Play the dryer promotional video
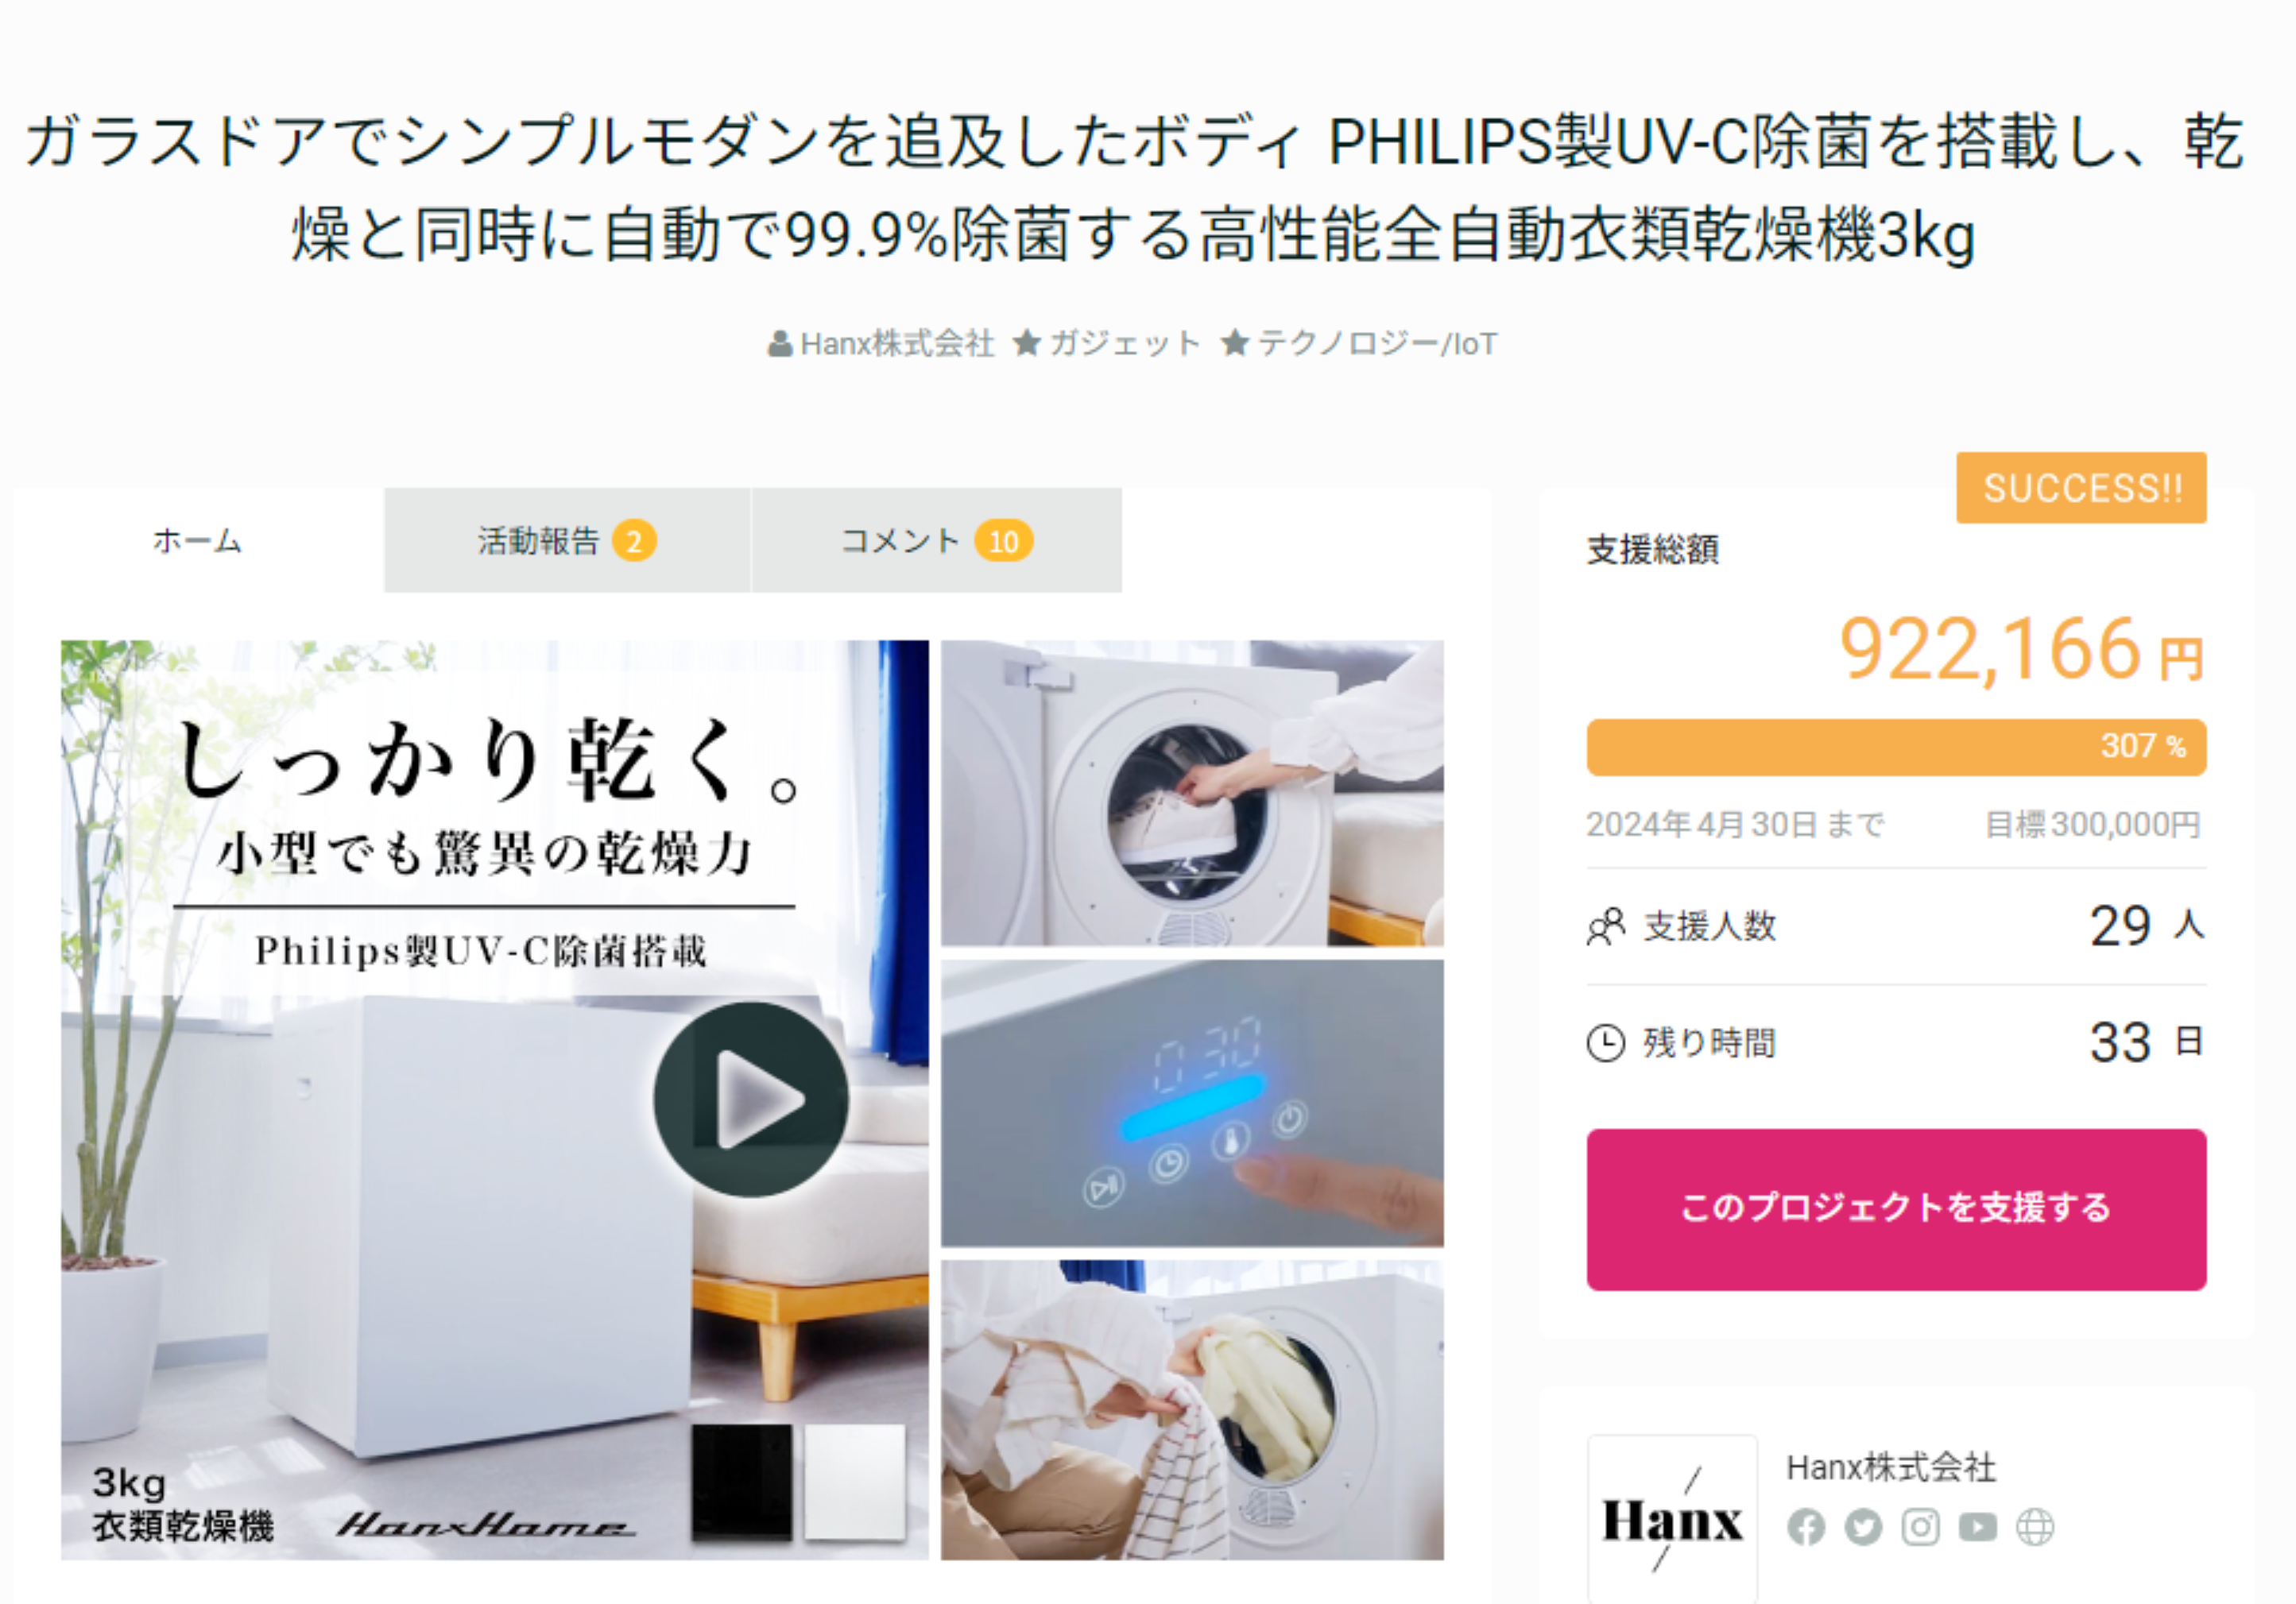 751,1100
